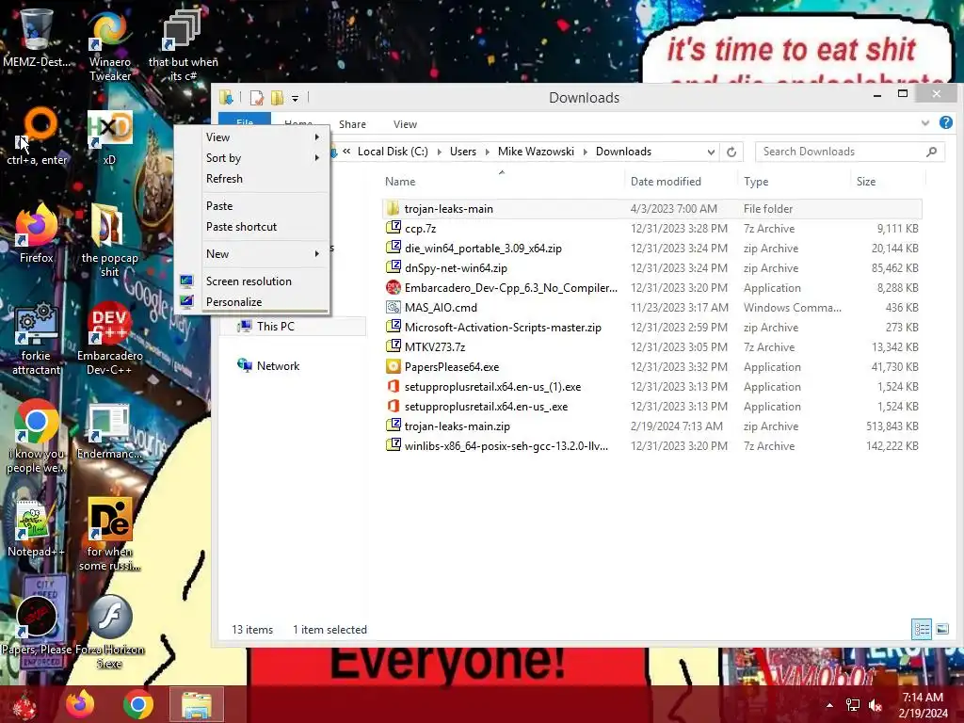The image size is (964, 723).
Task: Click the muted volume tray icon
Action: 875,705
